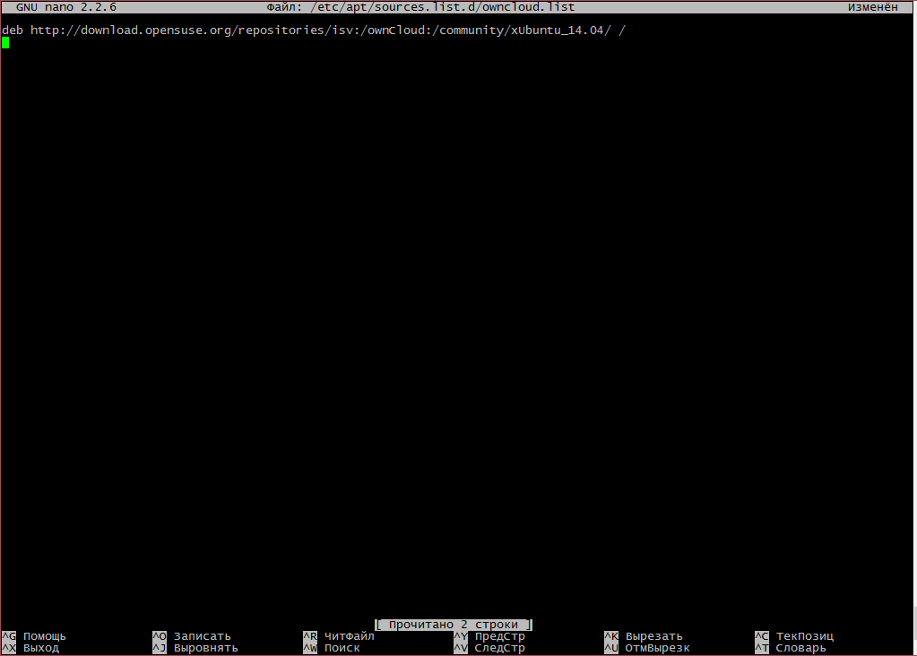
Task: Click the GNU nano 2.2.6 title text
Action: point(66,7)
